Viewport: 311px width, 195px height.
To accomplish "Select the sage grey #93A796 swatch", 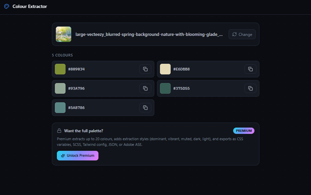I will 60,88.
